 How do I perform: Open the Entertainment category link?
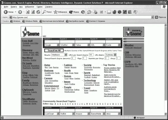pos(52,86)
